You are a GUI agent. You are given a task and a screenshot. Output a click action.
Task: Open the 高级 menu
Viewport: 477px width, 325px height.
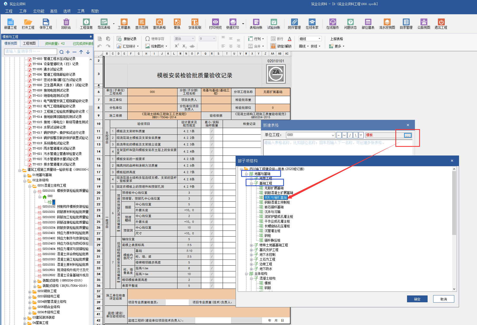pyautogui.click(x=54, y=11)
